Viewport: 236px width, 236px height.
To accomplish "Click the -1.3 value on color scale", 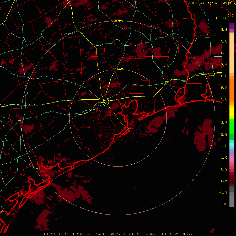I will click(223, 192).
